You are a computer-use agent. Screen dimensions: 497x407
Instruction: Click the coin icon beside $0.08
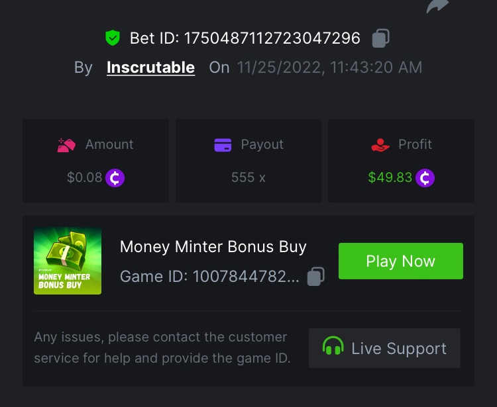[115, 178]
